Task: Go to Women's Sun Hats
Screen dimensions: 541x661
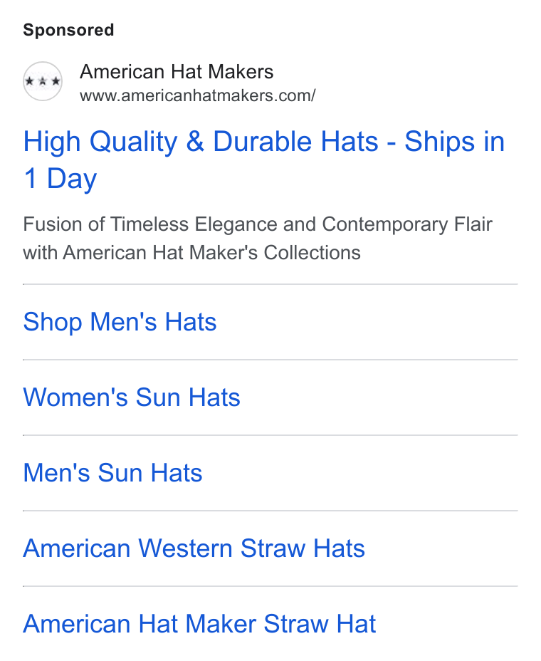Action: (132, 397)
